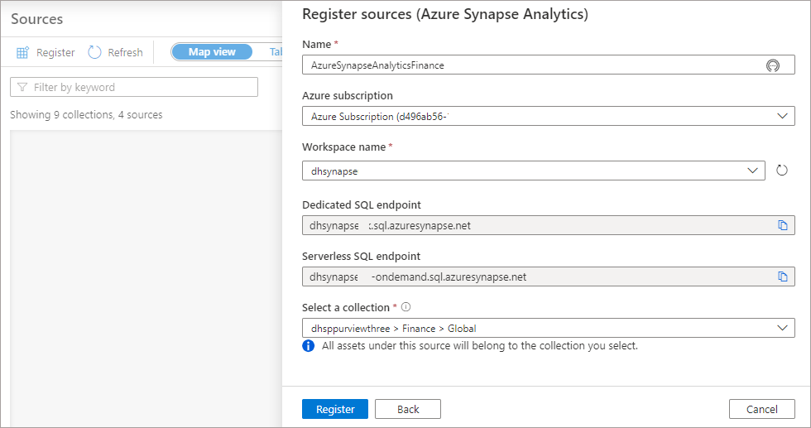Click the info icon beside Select a collection
The image size is (811, 428).
[x=406, y=307]
